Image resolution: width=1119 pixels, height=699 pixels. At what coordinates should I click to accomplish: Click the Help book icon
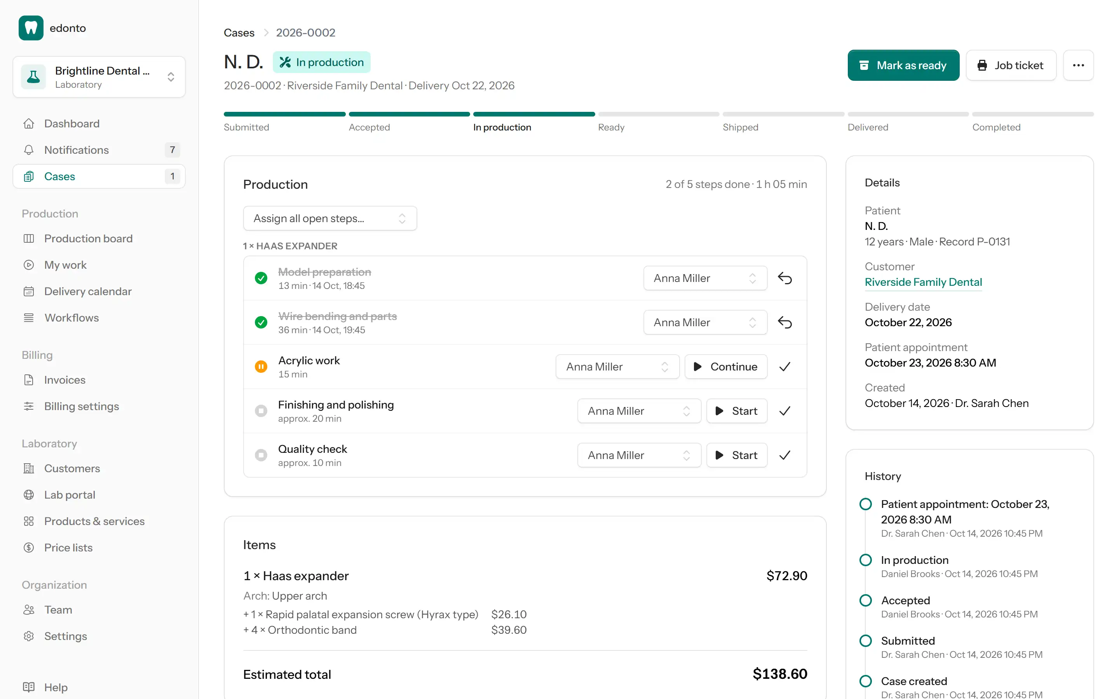tap(29, 687)
